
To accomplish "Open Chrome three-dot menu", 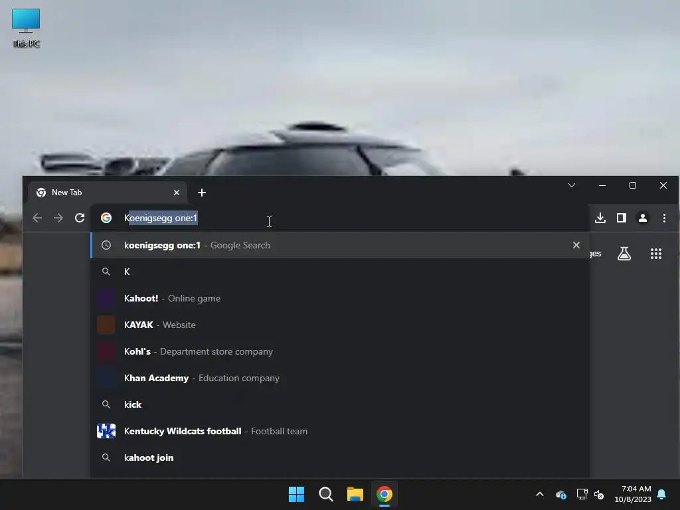I will tap(664, 218).
